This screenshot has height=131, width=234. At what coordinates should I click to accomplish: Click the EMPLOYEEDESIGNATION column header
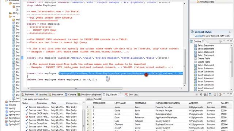pyautogui.click(x=168, y=103)
